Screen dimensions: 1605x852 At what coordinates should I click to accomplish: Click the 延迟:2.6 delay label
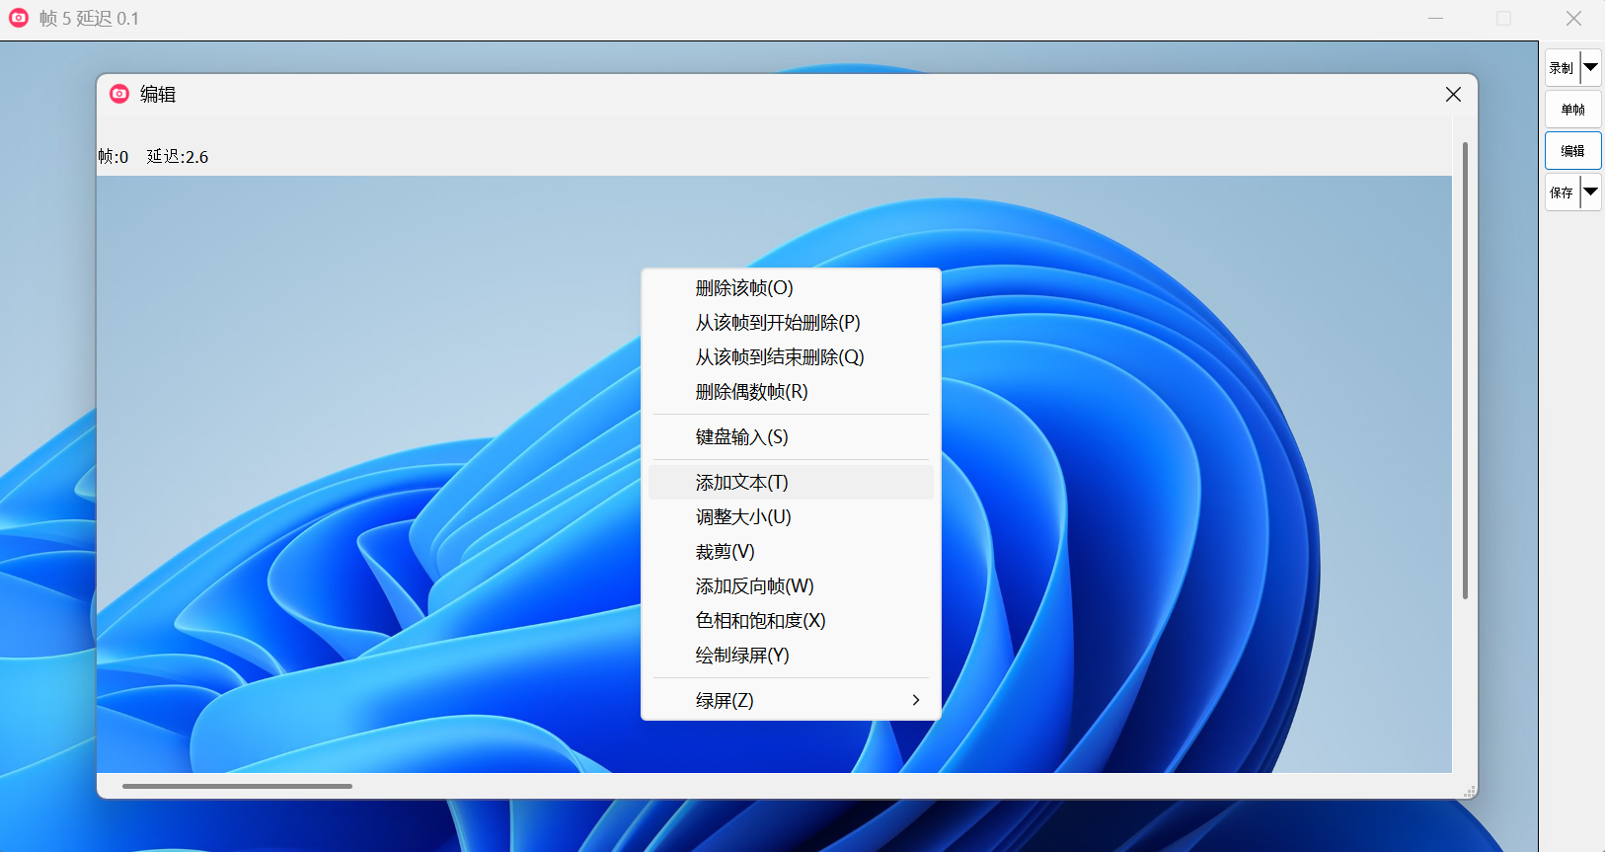click(x=178, y=157)
